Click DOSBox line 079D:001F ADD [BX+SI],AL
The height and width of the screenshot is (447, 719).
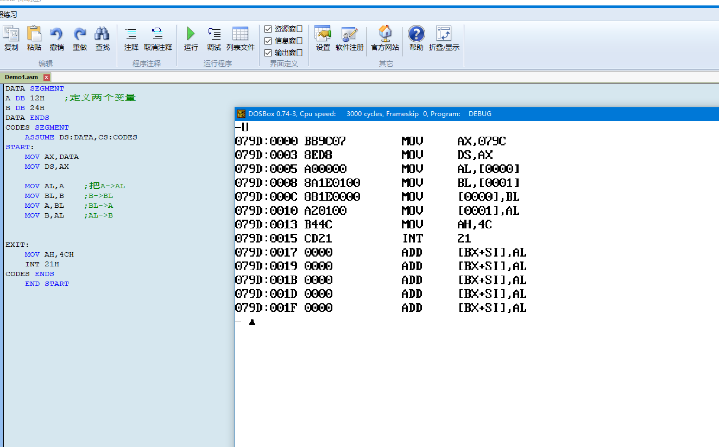click(x=381, y=308)
